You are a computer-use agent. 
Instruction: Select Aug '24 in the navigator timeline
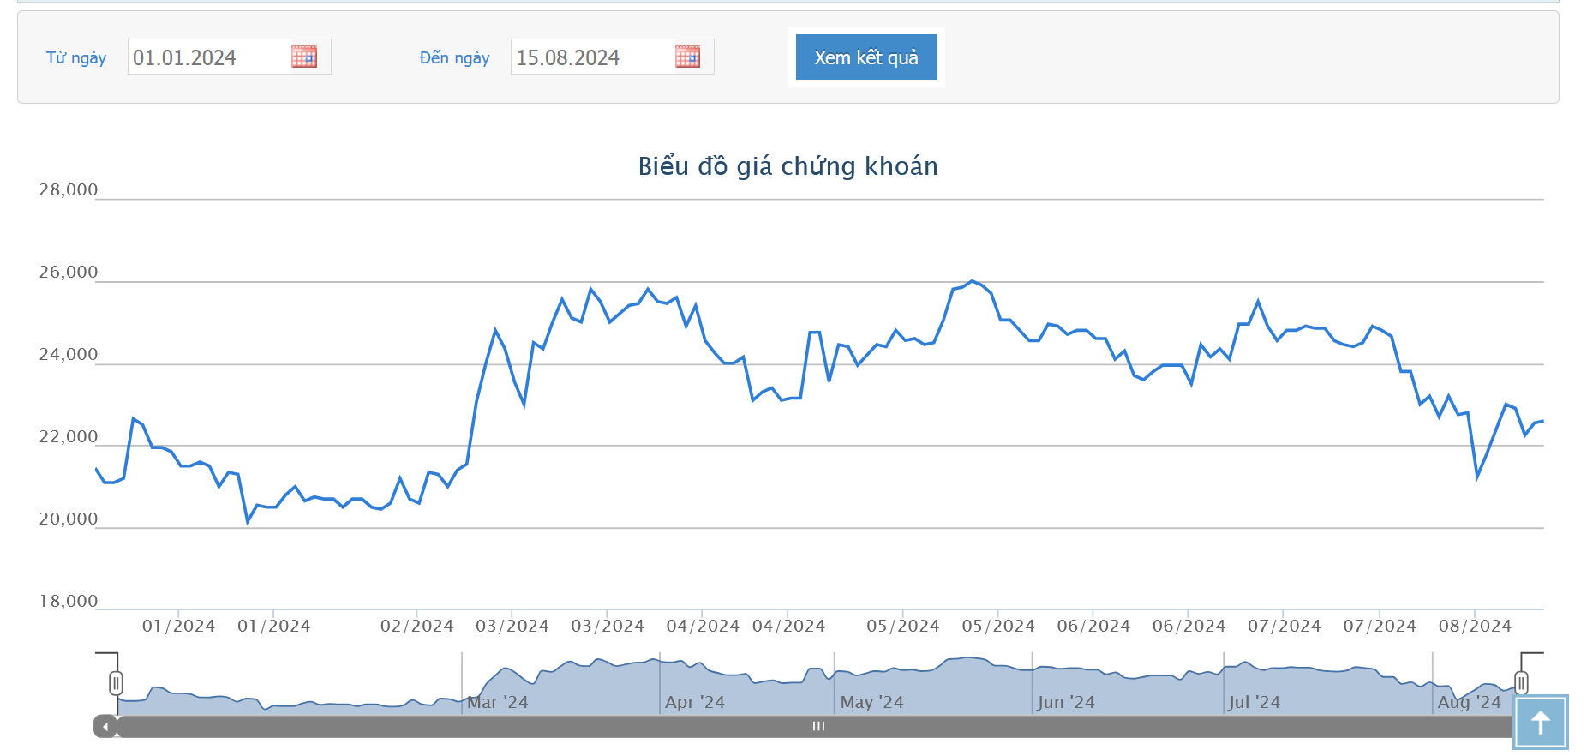click(1469, 702)
